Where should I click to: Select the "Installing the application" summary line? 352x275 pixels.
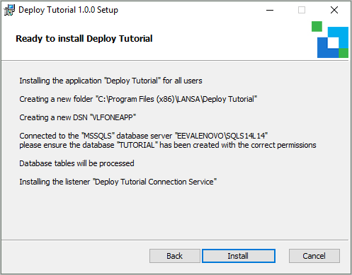coord(110,81)
